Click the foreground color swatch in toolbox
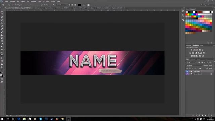Image resolution: width=215 pixels, height=121 pixels. point(1,75)
